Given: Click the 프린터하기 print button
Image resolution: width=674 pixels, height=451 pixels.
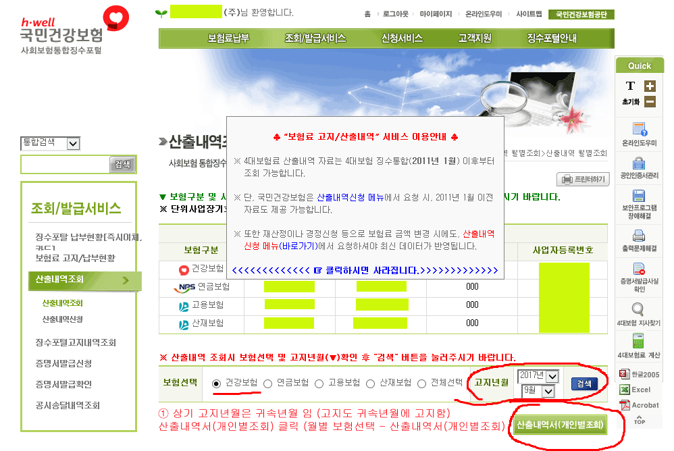Looking at the screenshot, I should tap(583, 179).
